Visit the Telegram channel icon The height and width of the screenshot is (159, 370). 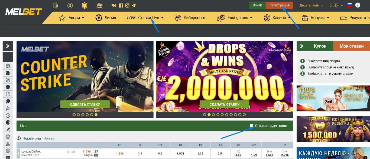pos(134,5)
